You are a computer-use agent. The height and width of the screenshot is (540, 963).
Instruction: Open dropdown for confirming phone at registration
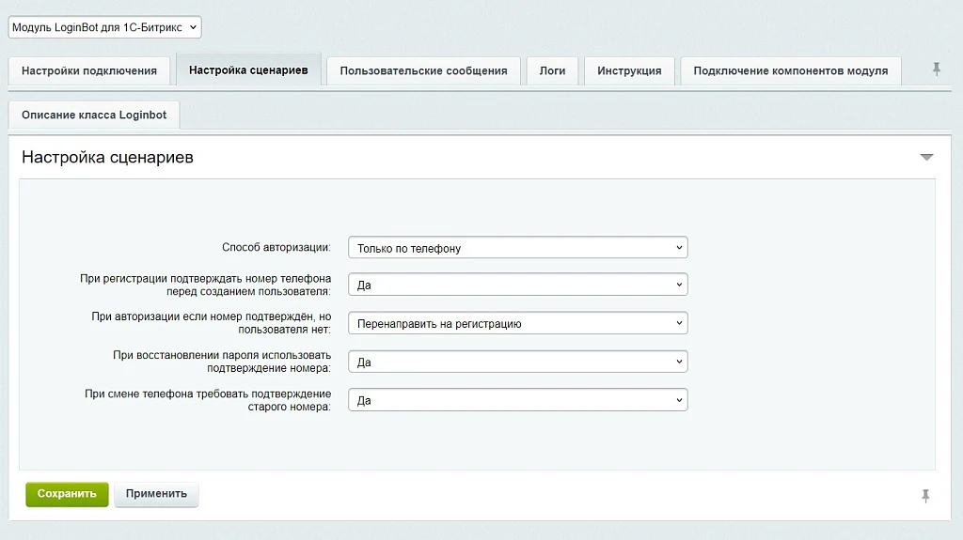click(518, 285)
